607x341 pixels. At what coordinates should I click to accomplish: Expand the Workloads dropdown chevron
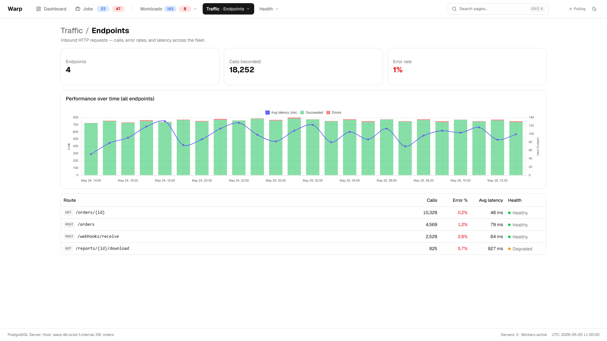[x=195, y=9]
